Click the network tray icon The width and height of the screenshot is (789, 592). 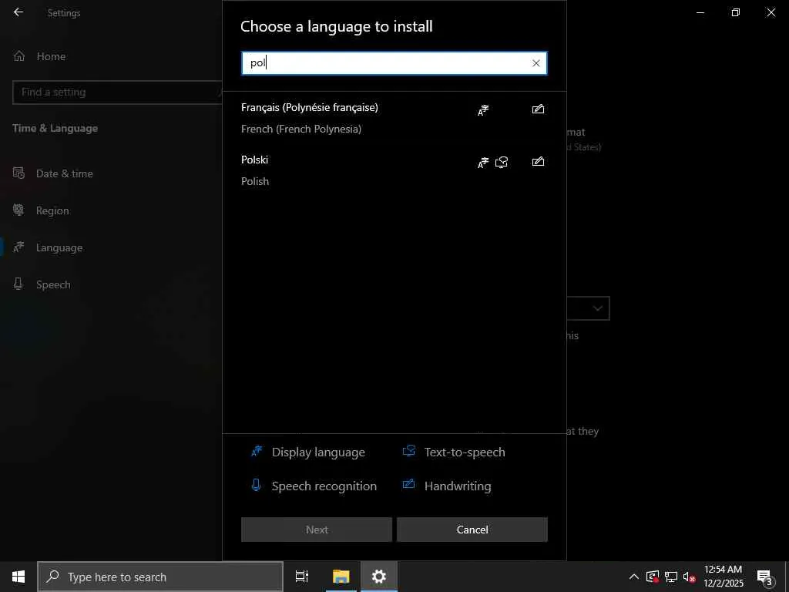[671, 577]
